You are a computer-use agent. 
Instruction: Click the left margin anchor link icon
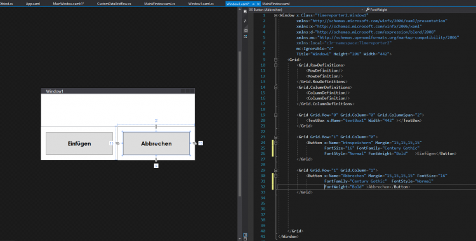(118, 143)
